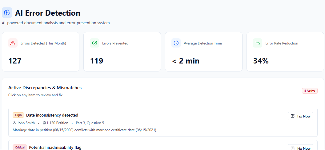Click the blue clock detection time icon
The width and height of the screenshot is (325, 150).
pyautogui.click(x=176, y=43)
